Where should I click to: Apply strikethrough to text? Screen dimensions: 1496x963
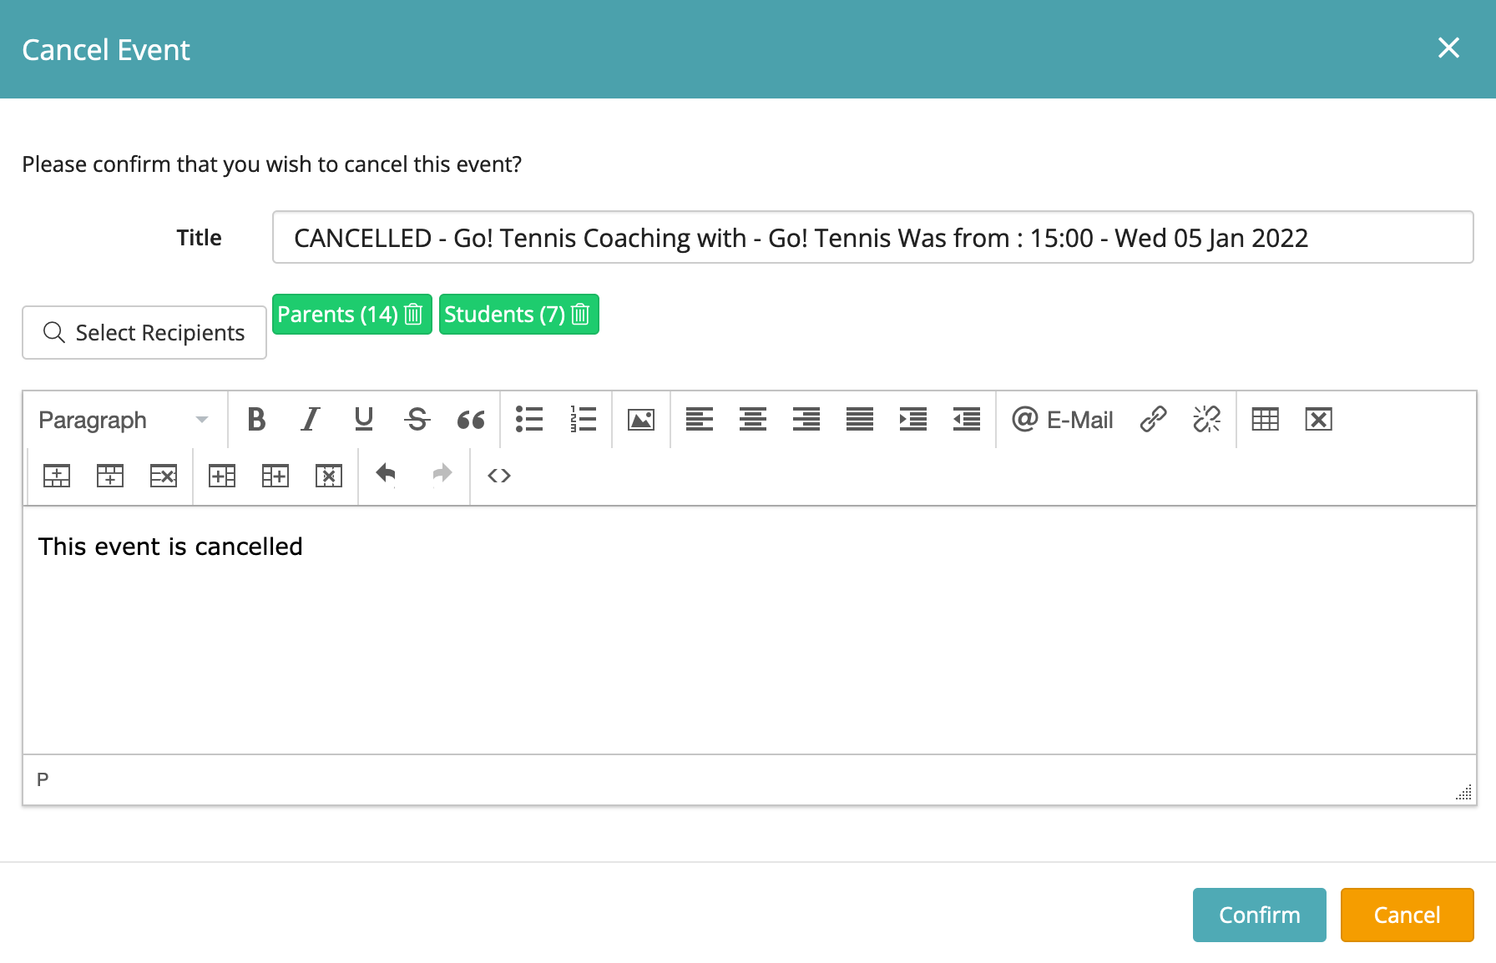pyautogui.click(x=417, y=419)
